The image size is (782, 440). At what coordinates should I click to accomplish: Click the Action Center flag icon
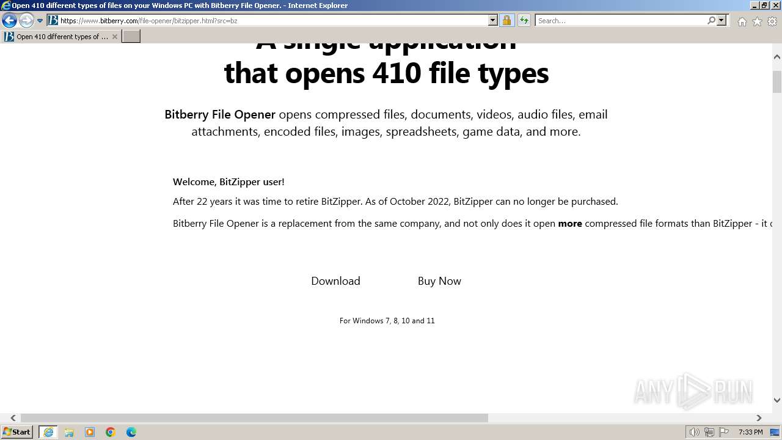tap(724, 432)
